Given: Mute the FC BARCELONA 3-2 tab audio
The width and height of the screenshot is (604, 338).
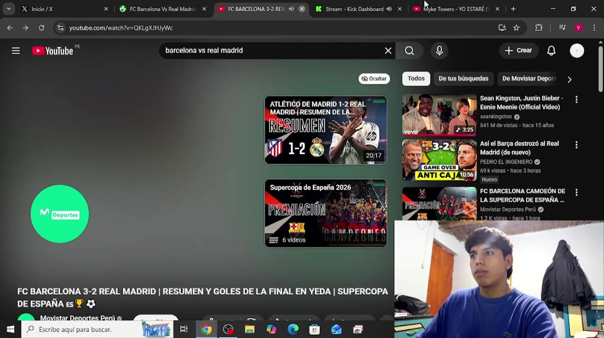Looking at the screenshot, I should point(292,9).
